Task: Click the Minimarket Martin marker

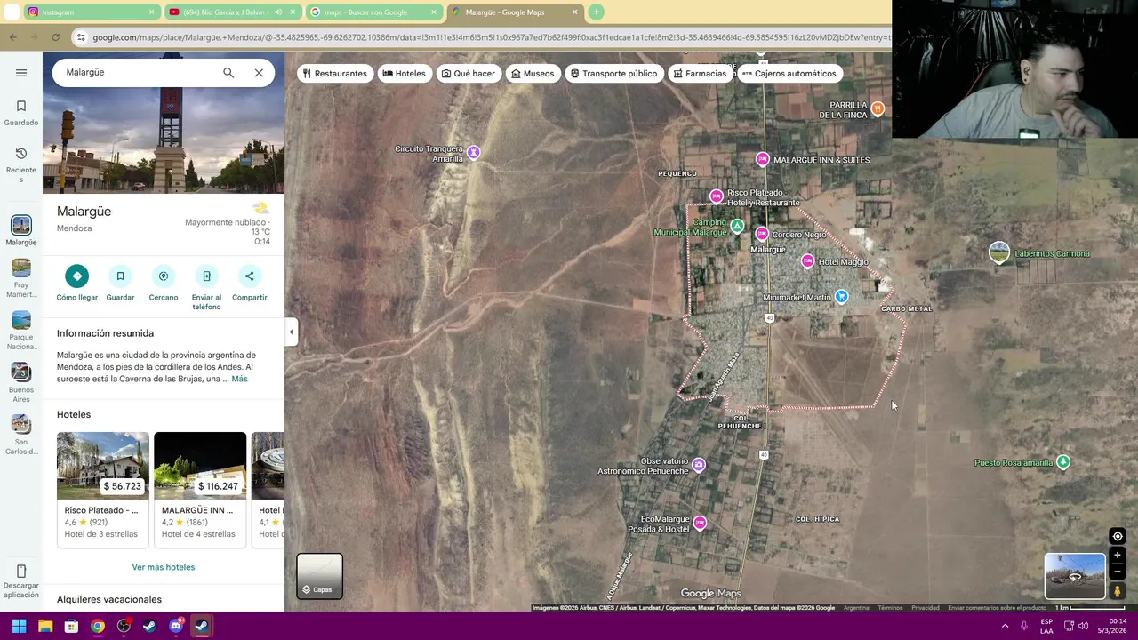Action: (x=842, y=296)
